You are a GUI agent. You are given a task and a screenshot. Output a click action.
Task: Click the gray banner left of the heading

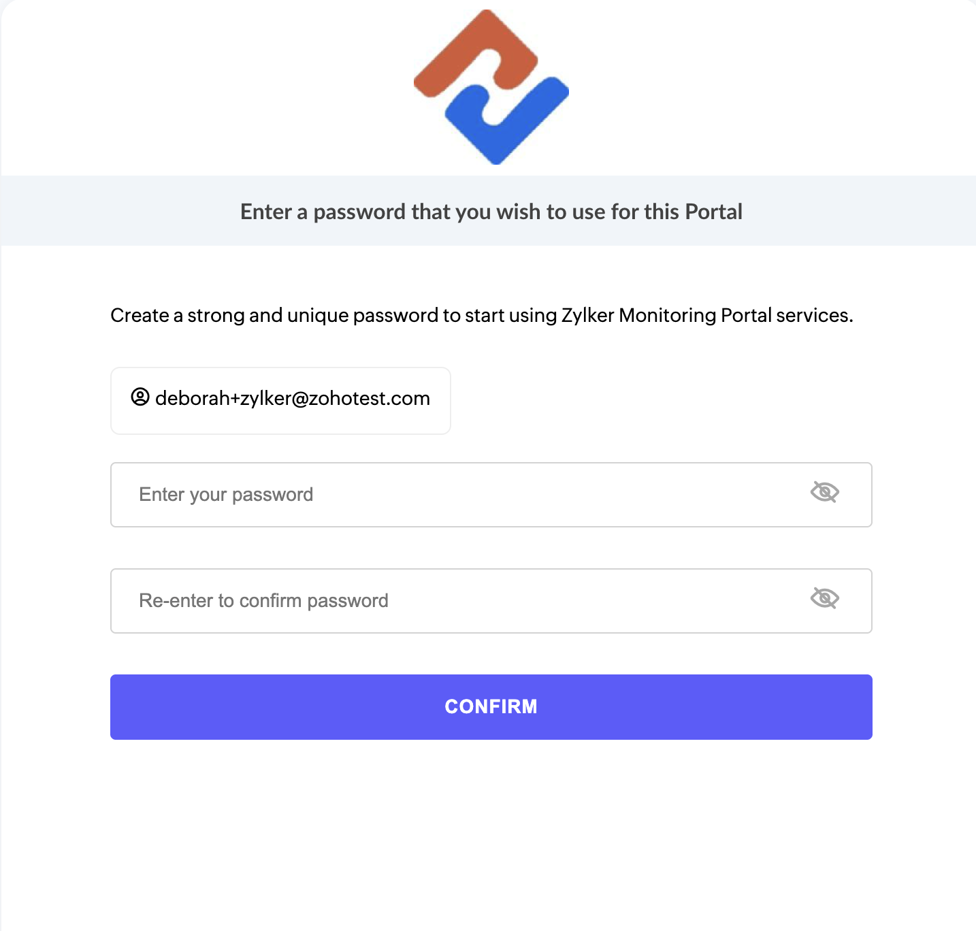(116, 212)
